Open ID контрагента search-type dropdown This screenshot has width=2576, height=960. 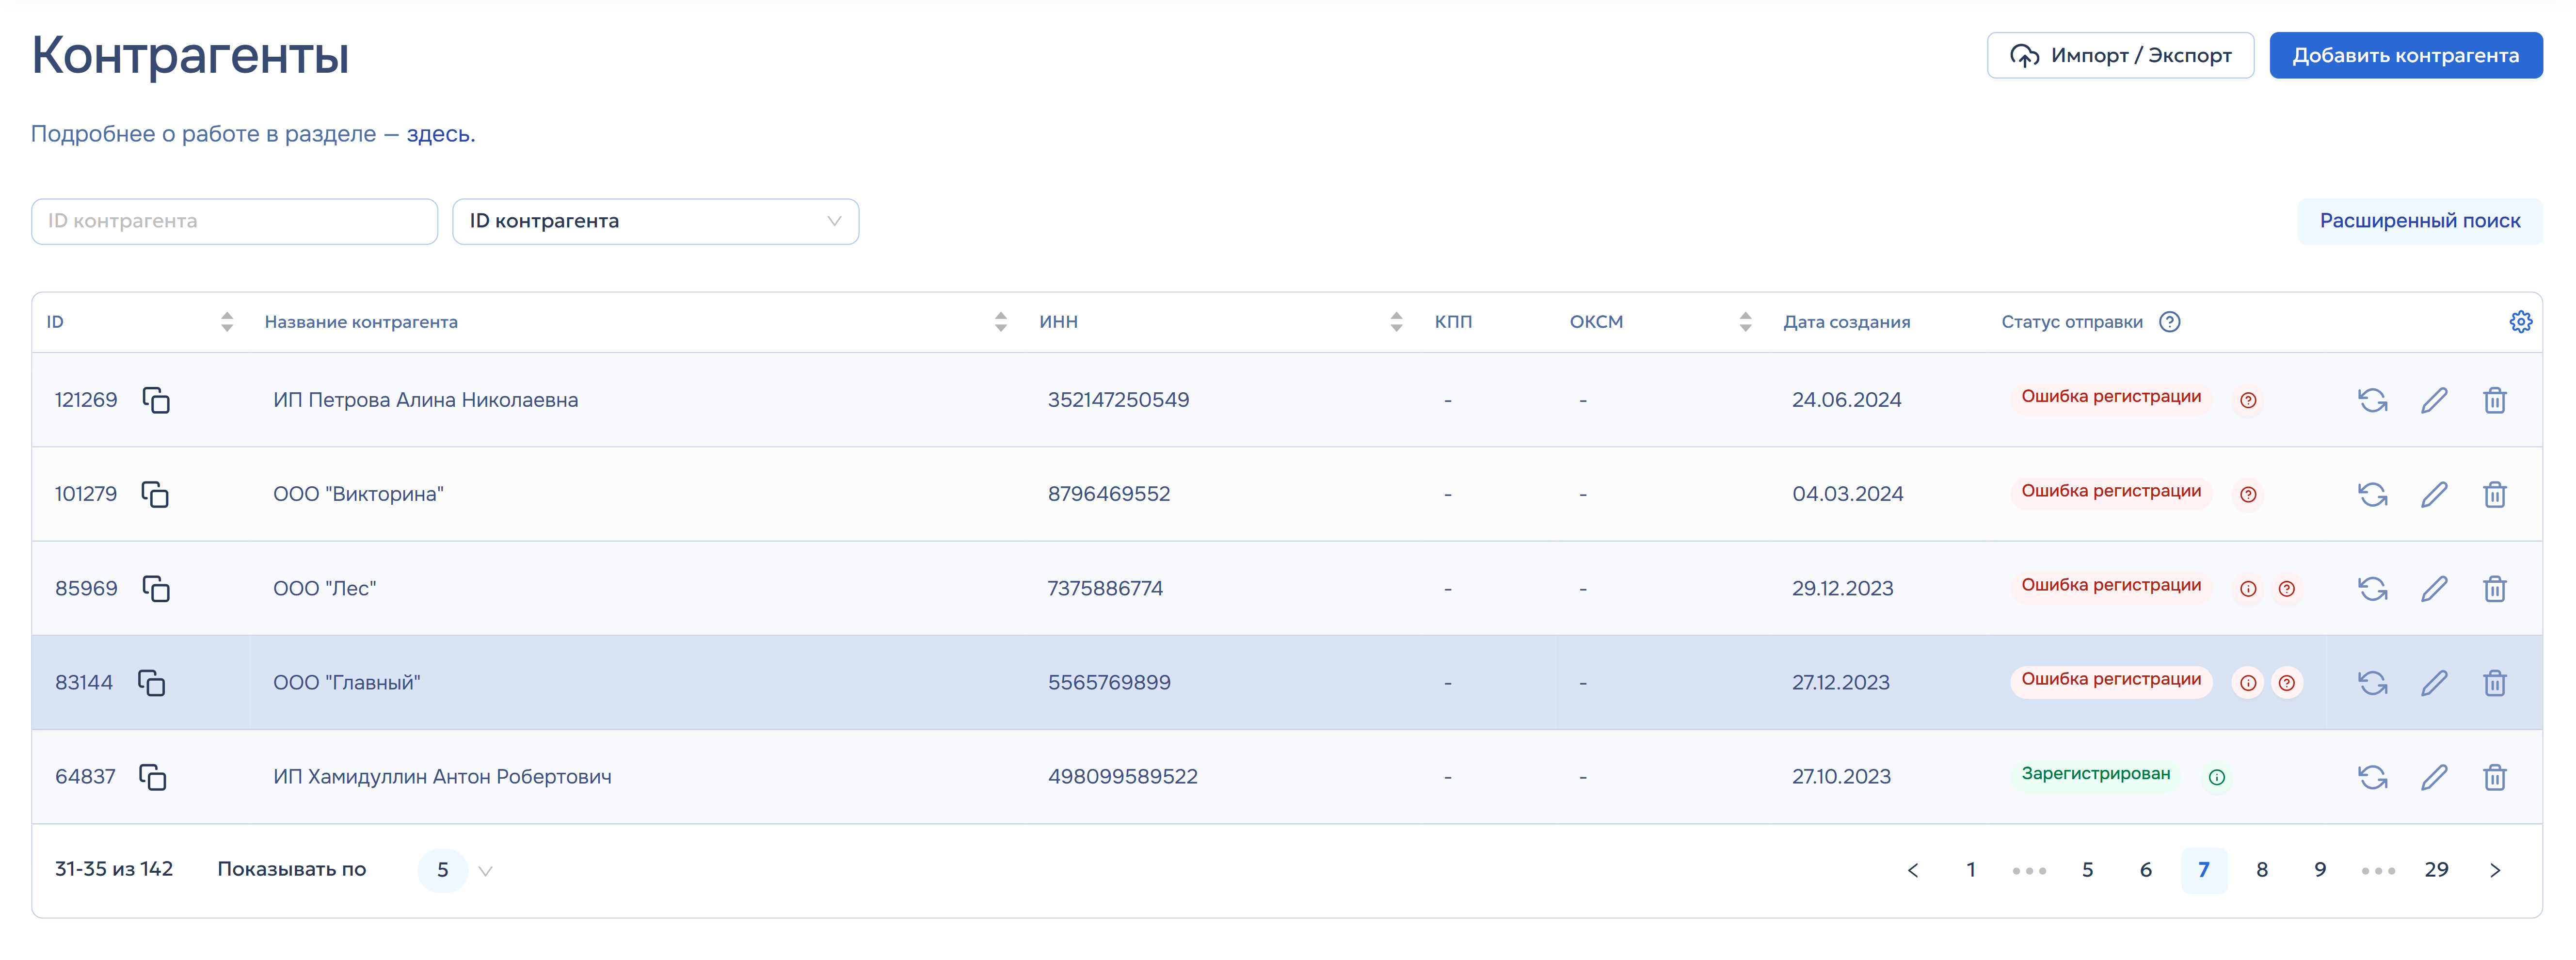(656, 221)
